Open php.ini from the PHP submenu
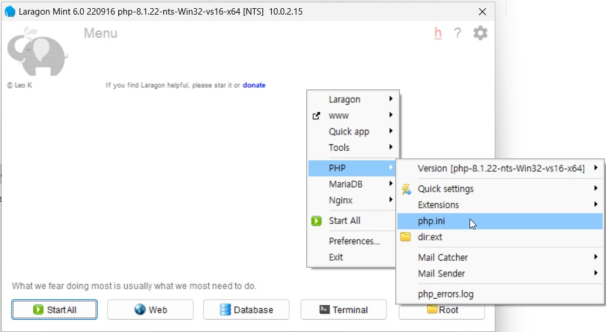The image size is (606, 332). [x=499, y=222]
